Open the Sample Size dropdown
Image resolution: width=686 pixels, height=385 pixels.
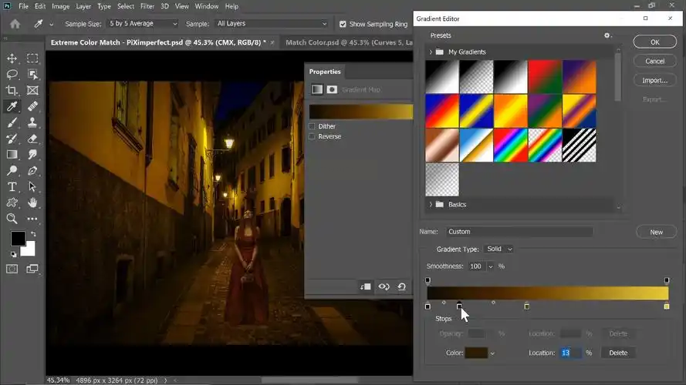click(143, 24)
